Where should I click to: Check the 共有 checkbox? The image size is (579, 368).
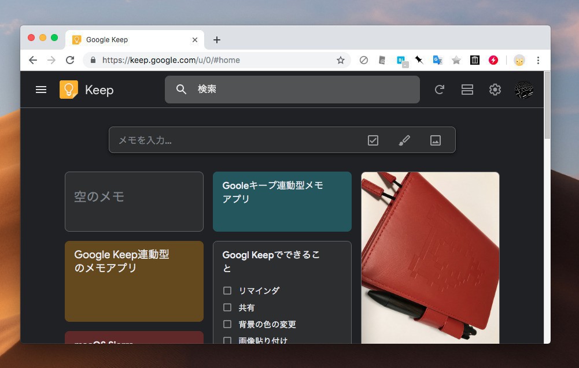tap(227, 307)
